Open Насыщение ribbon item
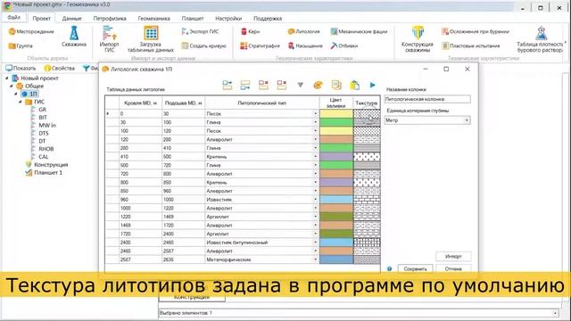Viewport: 571px width, 321px height. coord(305,45)
